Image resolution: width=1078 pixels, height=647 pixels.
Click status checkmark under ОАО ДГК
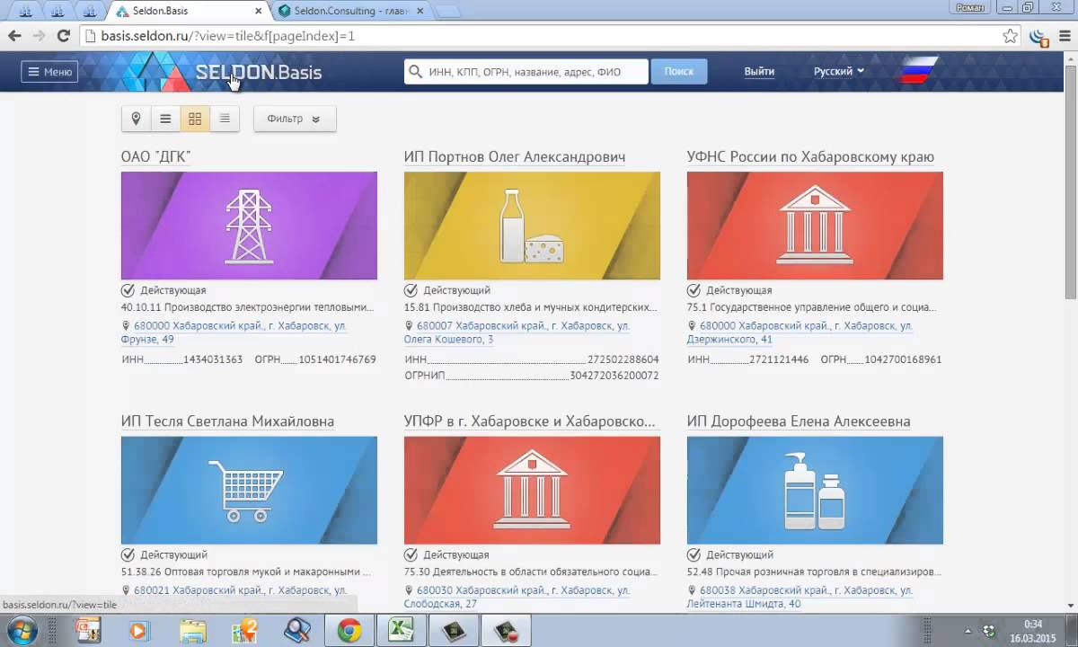tap(128, 290)
